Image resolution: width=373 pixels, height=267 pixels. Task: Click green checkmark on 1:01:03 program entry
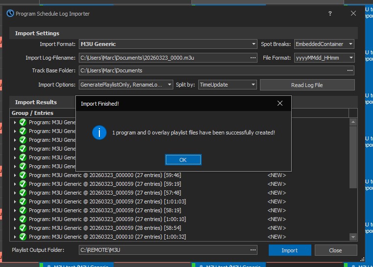click(x=23, y=201)
